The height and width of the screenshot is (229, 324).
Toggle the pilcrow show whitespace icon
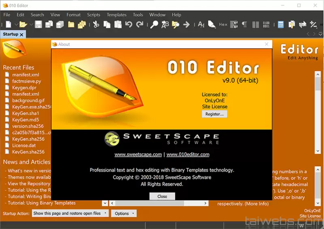[245, 25]
